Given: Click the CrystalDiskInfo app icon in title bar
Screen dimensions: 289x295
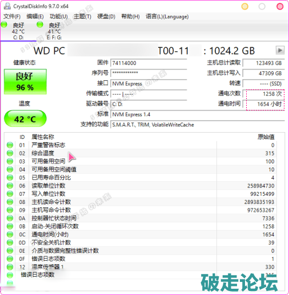Looking at the screenshot, I should tap(7, 6).
